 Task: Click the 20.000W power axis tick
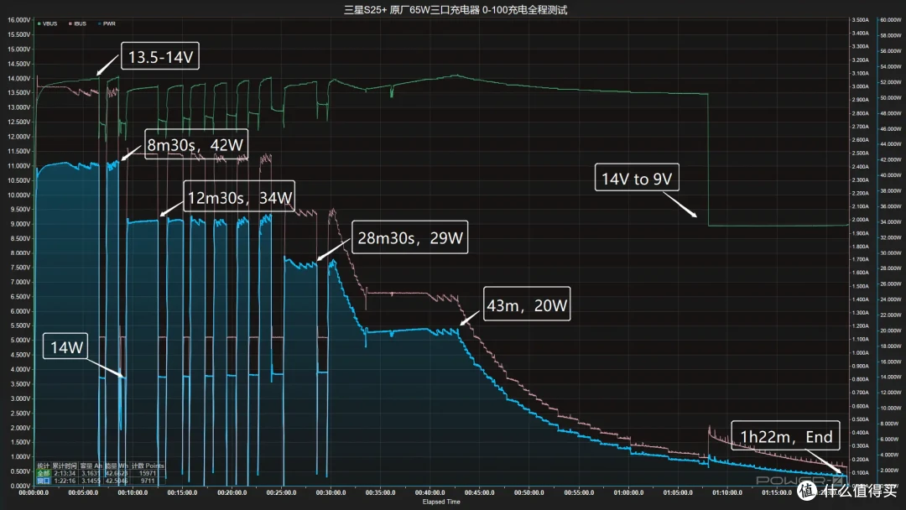pos(890,331)
